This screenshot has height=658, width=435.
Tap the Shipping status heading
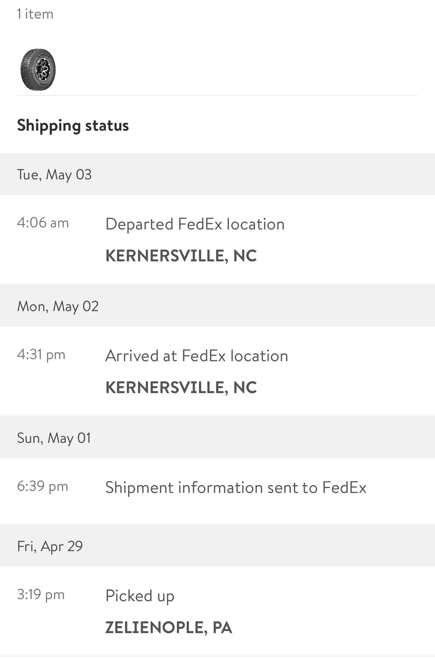73,125
